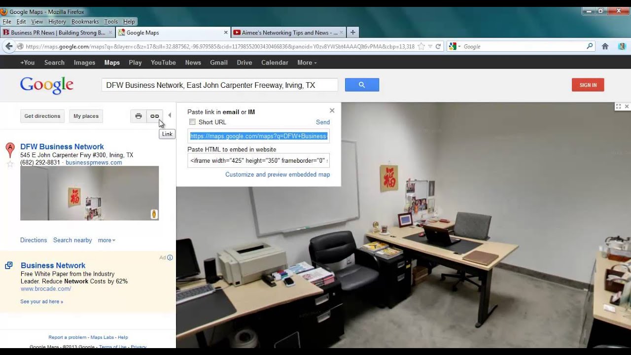This screenshot has height=355, width=631.
Task: Open the Tools menu
Action: point(111,22)
